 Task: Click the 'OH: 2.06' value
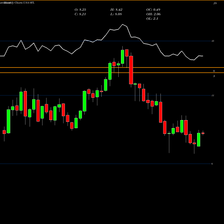(153, 14)
